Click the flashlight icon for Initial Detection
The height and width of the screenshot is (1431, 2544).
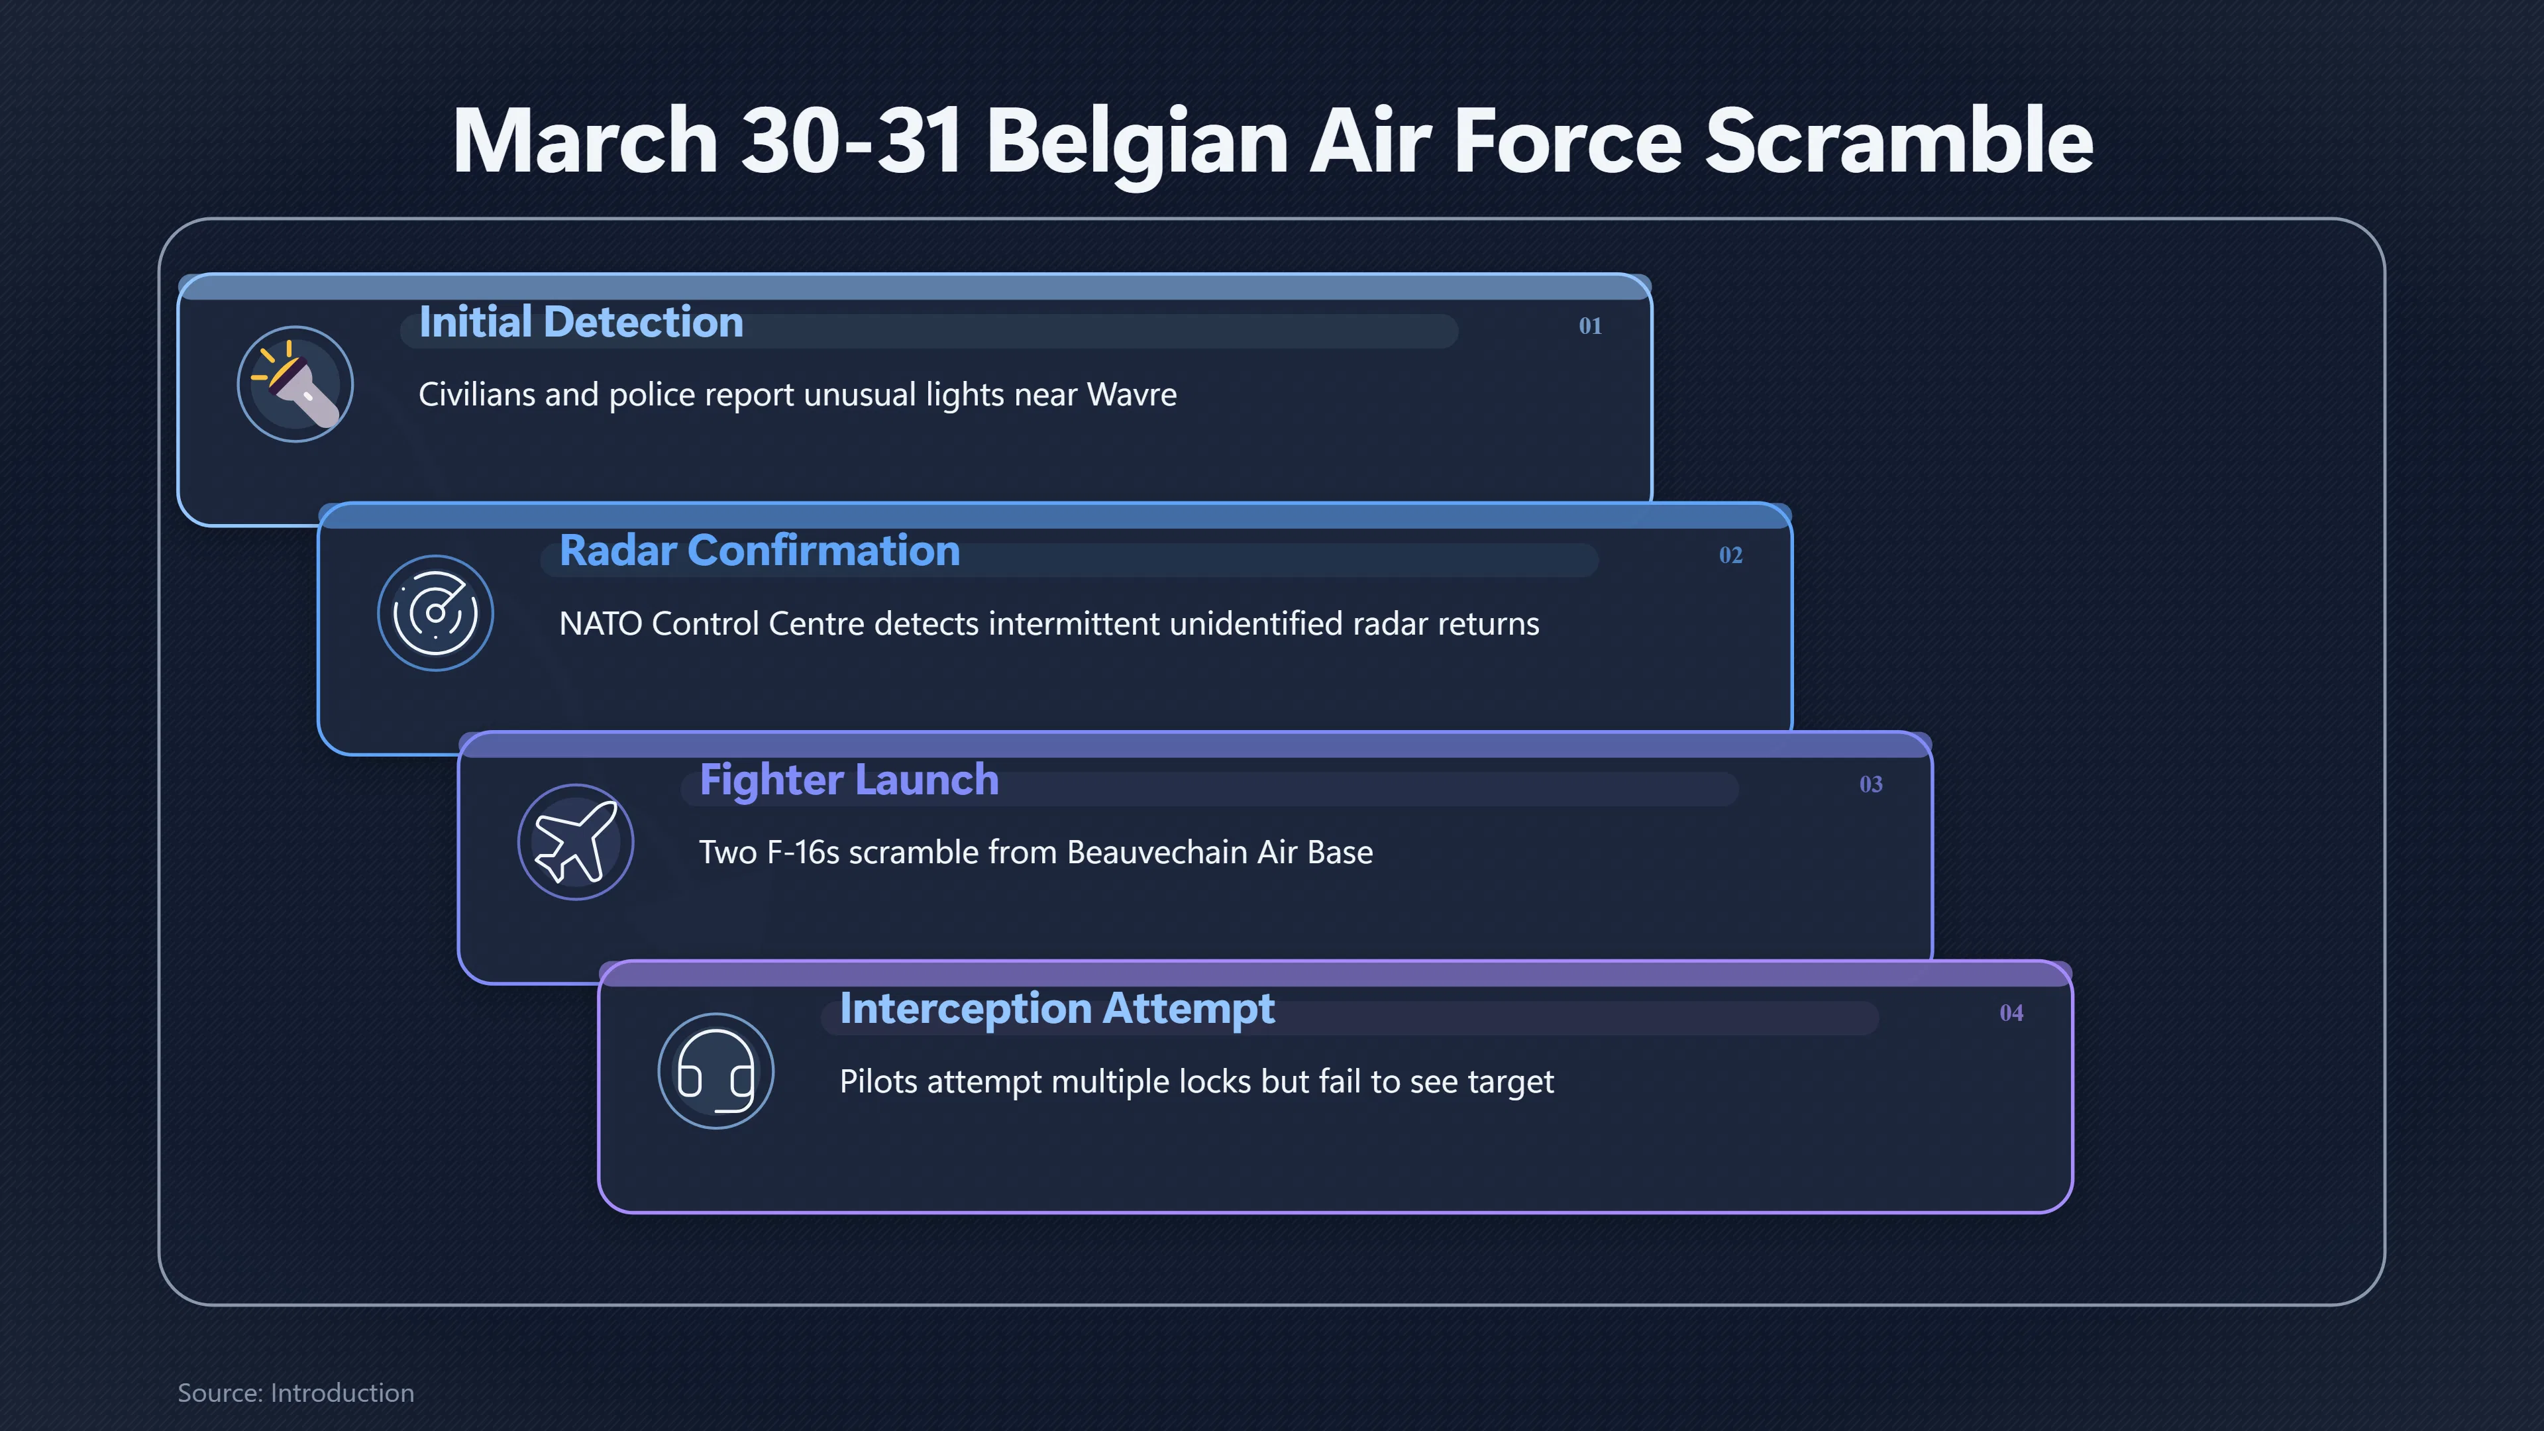(295, 384)
